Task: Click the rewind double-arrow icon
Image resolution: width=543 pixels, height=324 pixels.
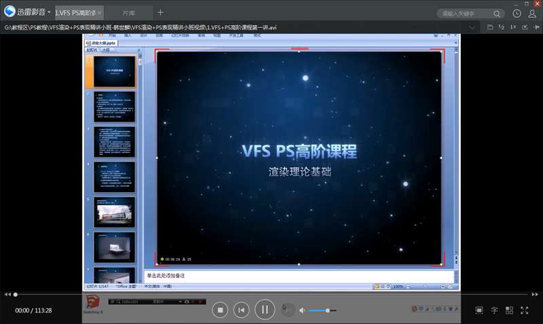Action: pyautogui.click(x=7, y=294)
